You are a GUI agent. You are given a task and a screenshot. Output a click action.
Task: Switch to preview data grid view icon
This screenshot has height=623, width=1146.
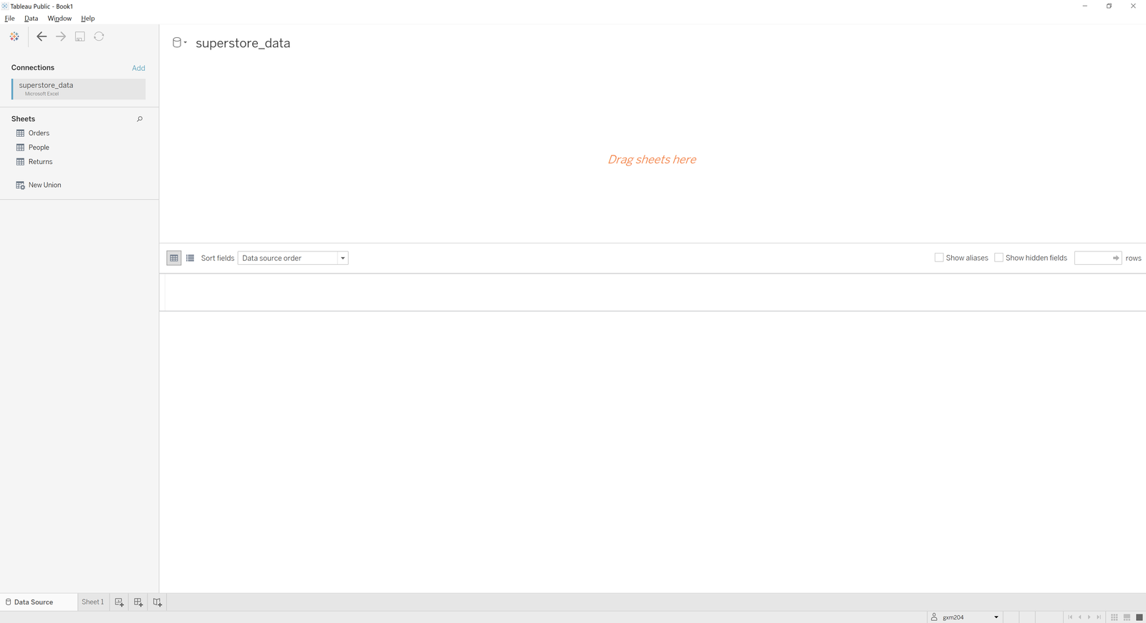coord(174,258)
